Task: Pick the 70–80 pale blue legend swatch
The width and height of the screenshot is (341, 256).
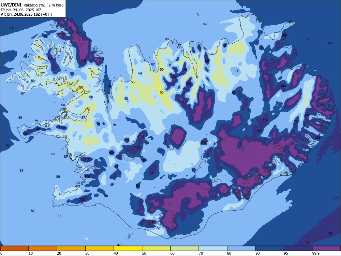Action: (x=213, y=248)
